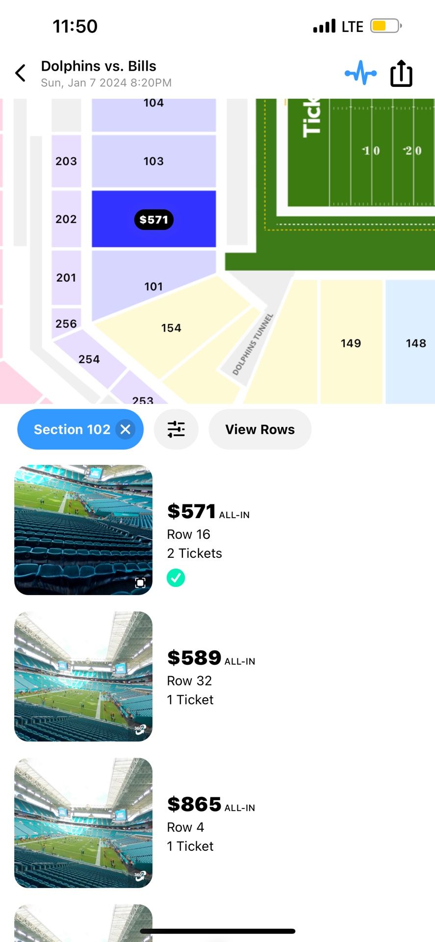The height and width of the screenshot is (942, 435).
Task: Select section 149 on the map
Action: (x=351, y=343)
